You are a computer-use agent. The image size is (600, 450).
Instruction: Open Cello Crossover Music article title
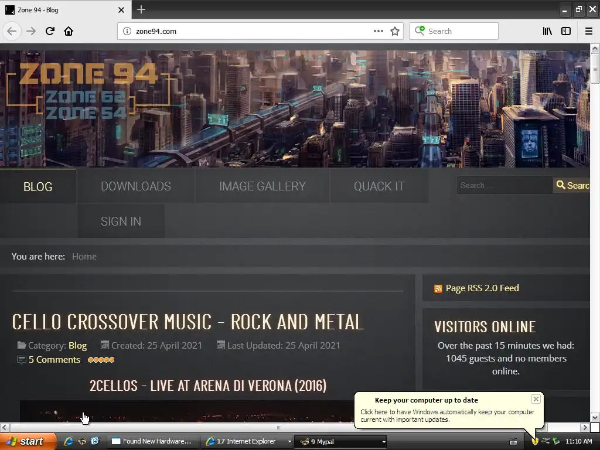coord(187,322)
